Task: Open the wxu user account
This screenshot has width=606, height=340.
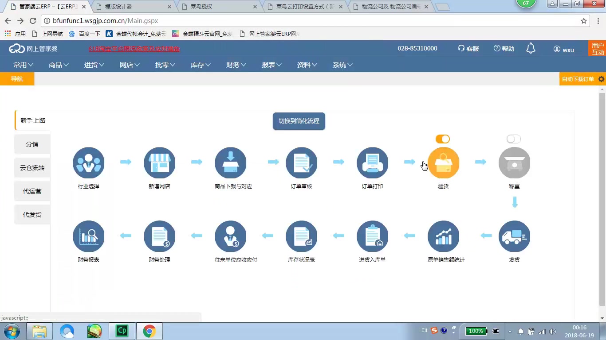Action: tap(564, 50)
